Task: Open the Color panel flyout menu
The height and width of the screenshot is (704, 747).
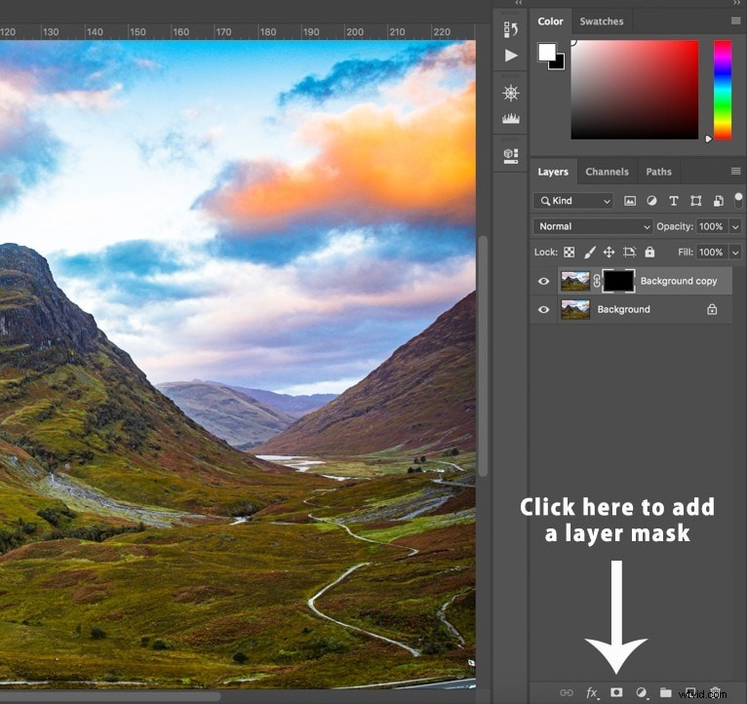Action: pyautogui.click(x=735, y=20)
